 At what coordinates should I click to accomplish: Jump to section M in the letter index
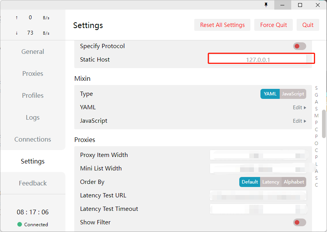(316, 116)
